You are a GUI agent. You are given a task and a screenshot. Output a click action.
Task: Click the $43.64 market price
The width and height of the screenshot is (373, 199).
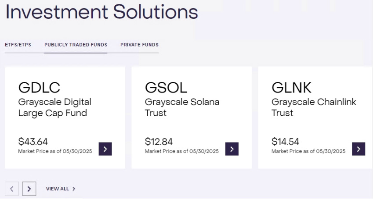33,142
